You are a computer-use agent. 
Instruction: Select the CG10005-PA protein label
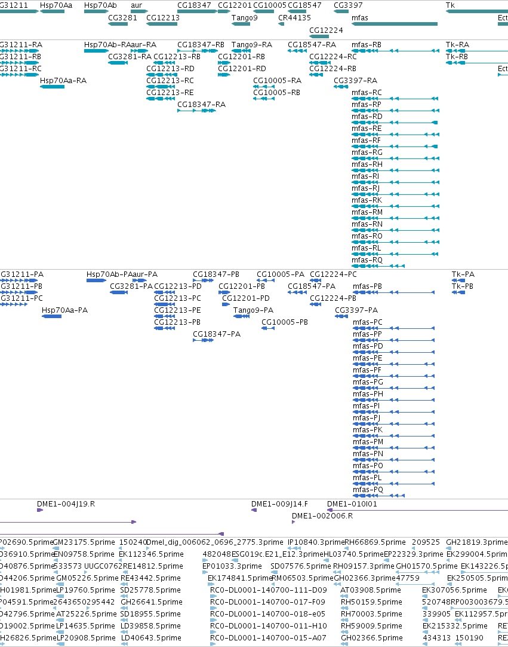tap(281, 274)
